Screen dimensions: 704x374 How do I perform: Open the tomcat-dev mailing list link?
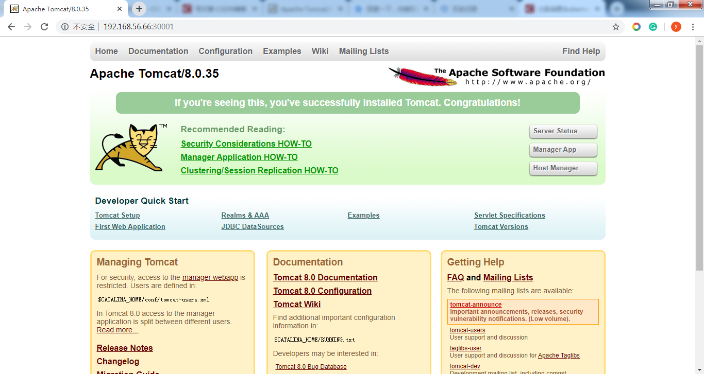pyautogui.click(x=465, y=366)
